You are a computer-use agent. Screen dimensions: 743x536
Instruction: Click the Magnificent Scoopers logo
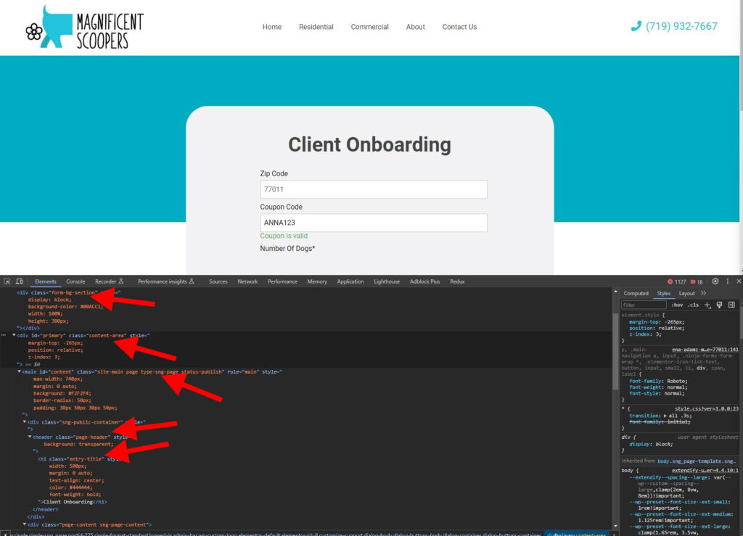[84, 27]
